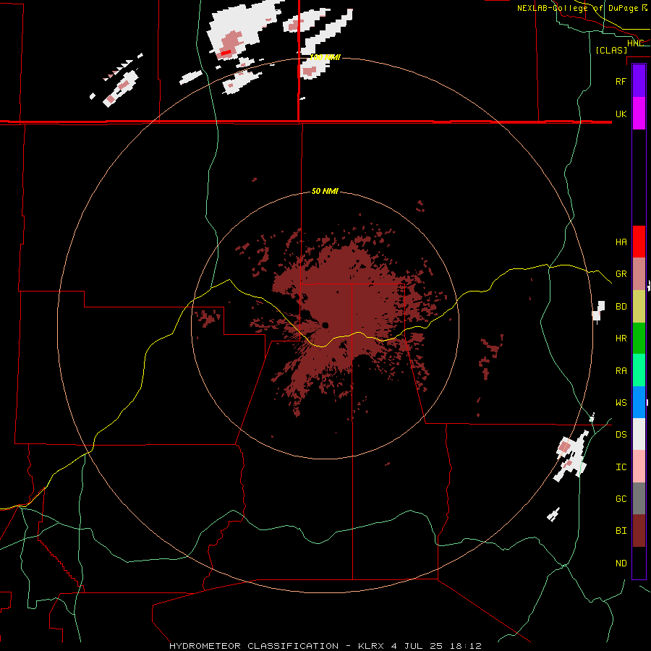Click the [CLAS] product label

611,50
